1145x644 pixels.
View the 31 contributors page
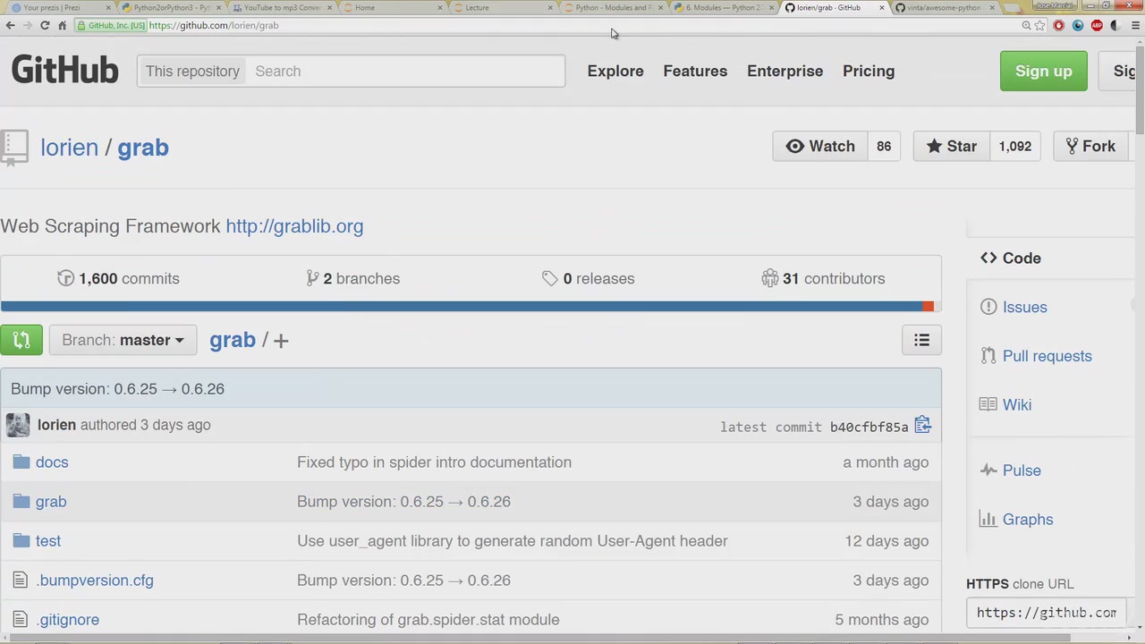point(823,278)
